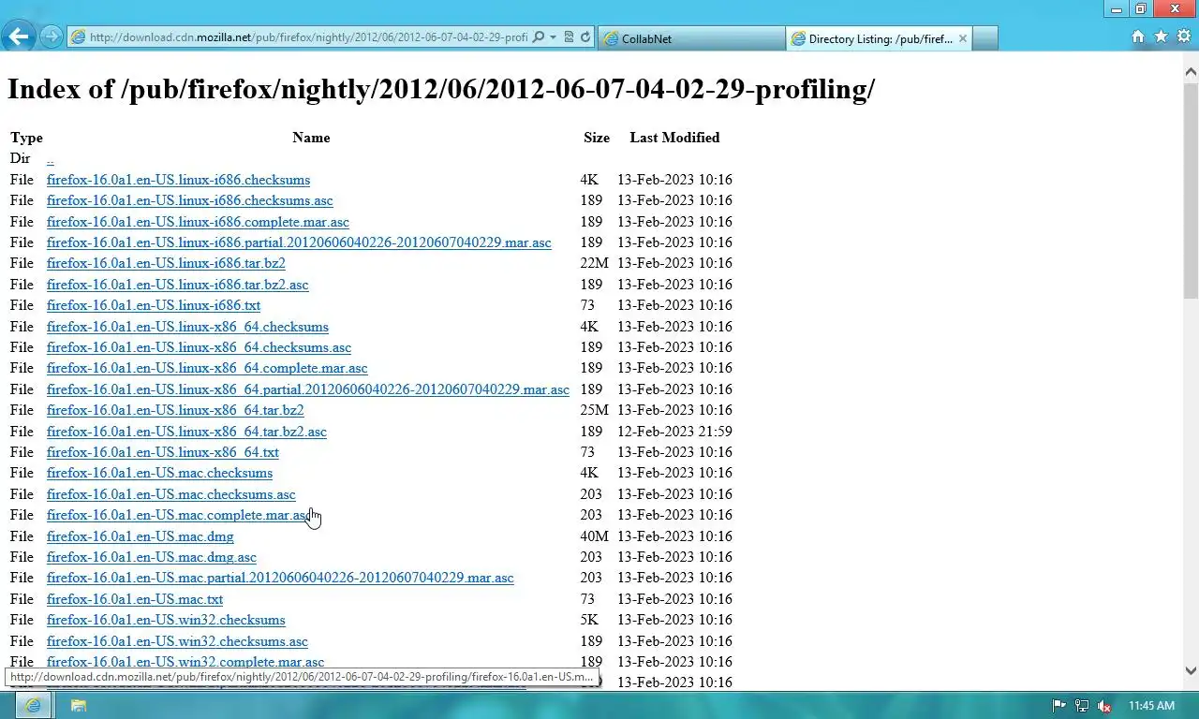Open linux-x86_64.tar.bz2.asc link
1199x719 pixels.
(x=186, y=432)
